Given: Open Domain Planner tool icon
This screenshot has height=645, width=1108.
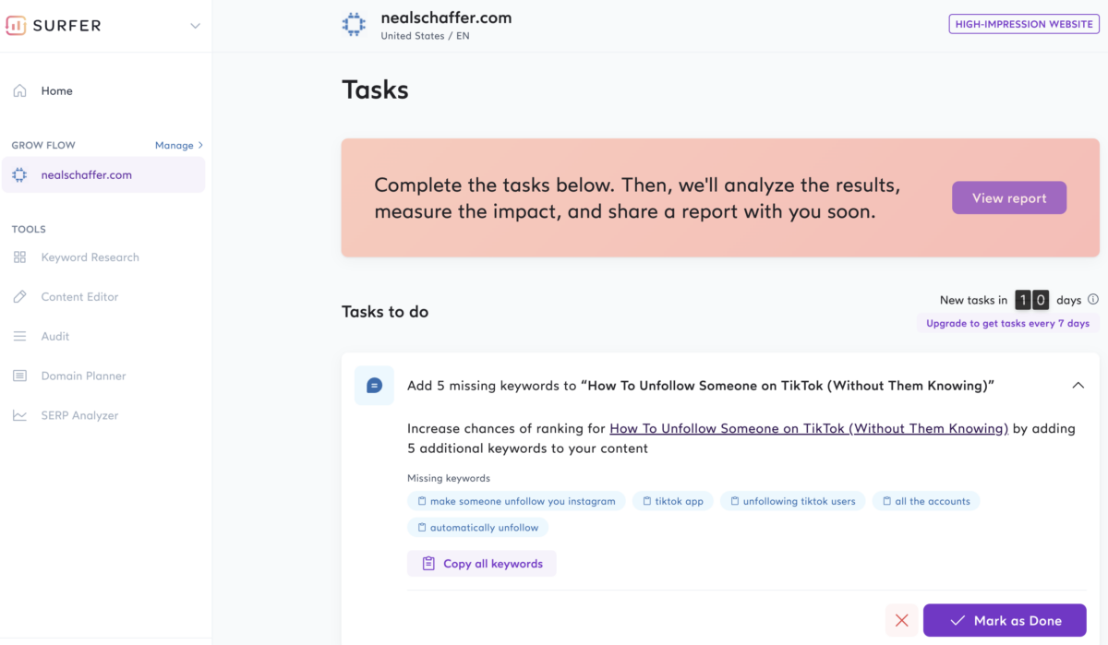Looking at the screenshot, I should click(20, 376).
